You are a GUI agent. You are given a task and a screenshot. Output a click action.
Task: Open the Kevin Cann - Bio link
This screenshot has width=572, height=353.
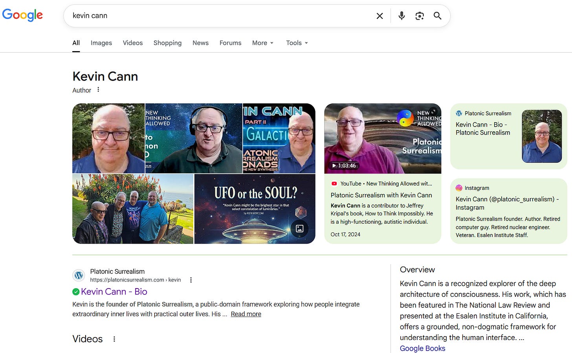pyautogui.click(x=114, y=292)
